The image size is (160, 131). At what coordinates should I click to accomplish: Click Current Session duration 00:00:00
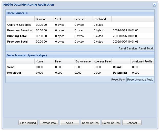pyautogui.click(x=41, y=25)
